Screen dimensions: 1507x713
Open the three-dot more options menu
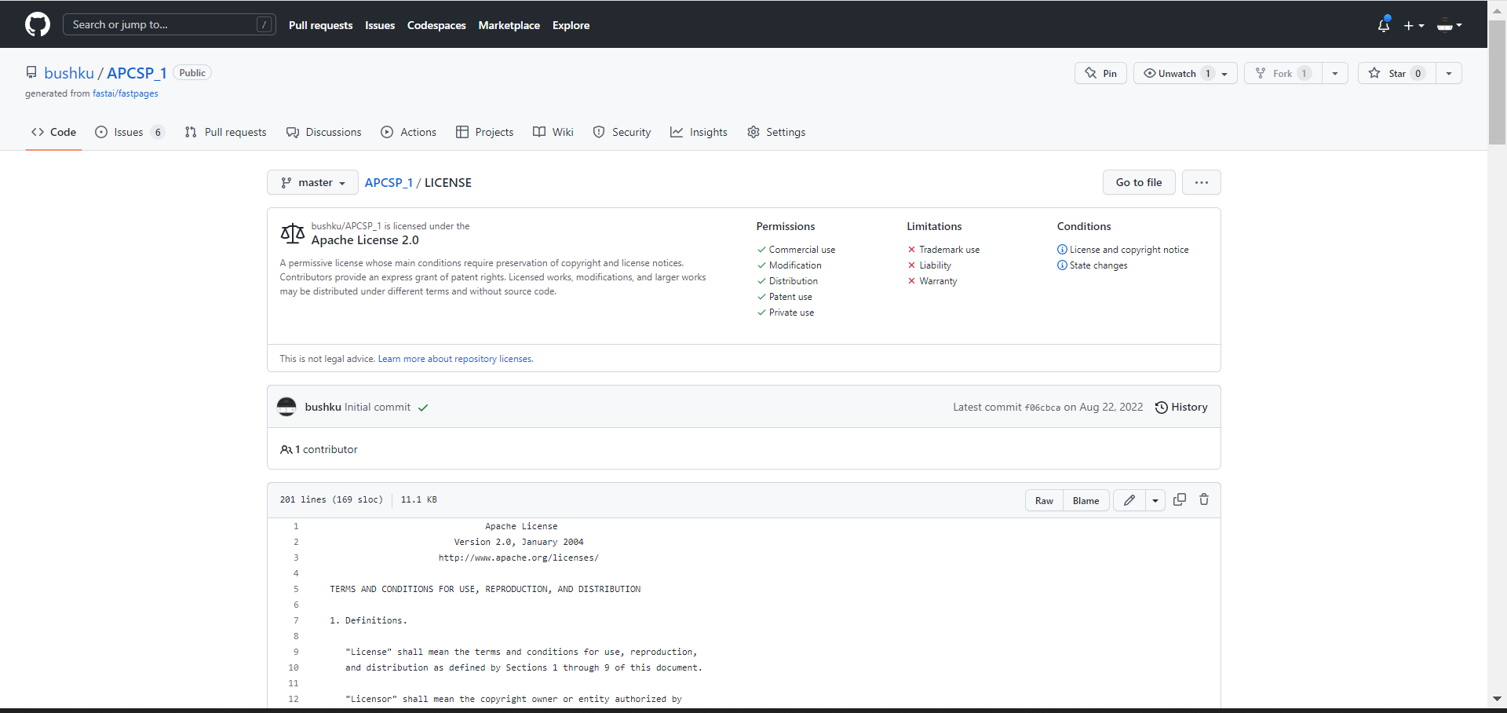[x=1202, y=182]
